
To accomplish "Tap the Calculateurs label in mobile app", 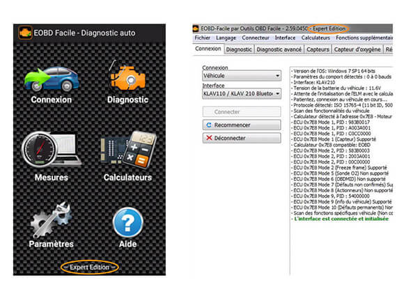I will click(x=127, y=178).
